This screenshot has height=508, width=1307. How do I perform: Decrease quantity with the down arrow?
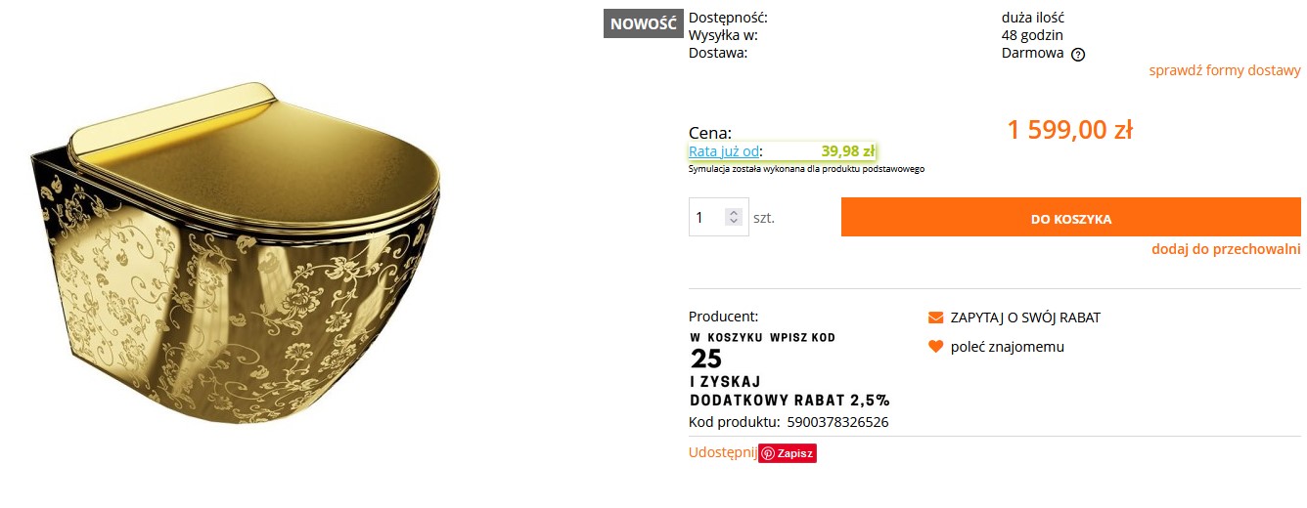[x=734, y=222]
